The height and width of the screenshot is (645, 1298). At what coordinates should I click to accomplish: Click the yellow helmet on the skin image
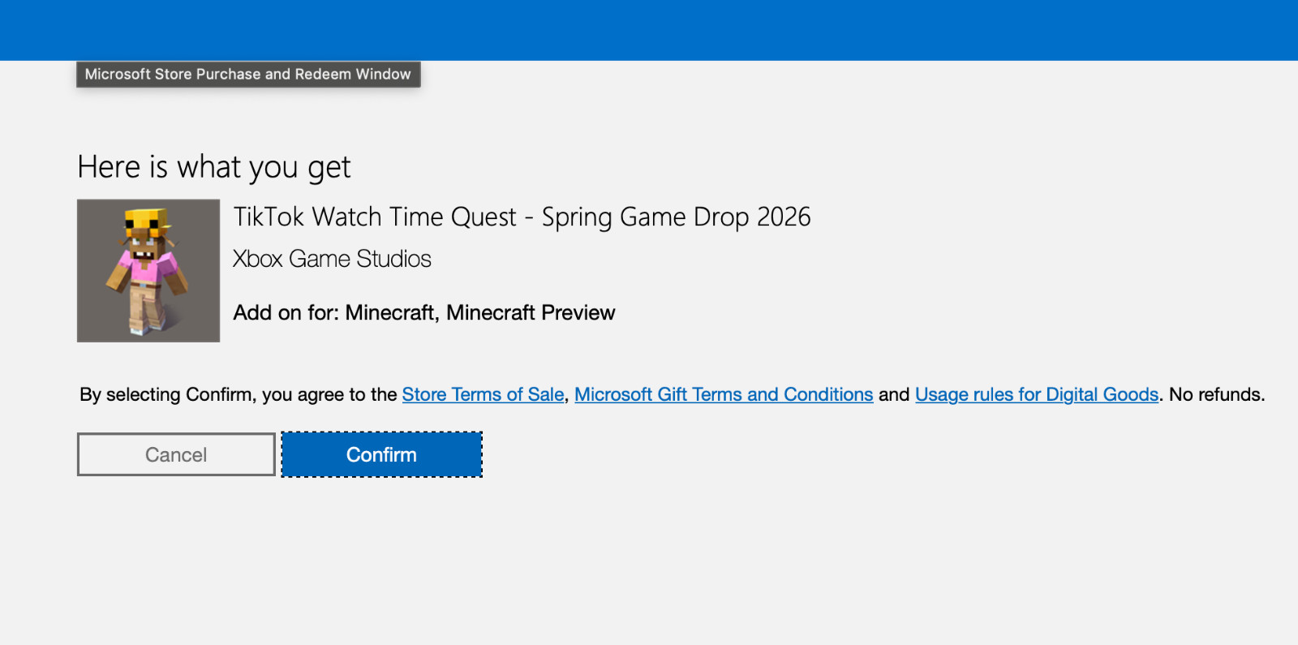pyautogui.click(x=147, y=220)
